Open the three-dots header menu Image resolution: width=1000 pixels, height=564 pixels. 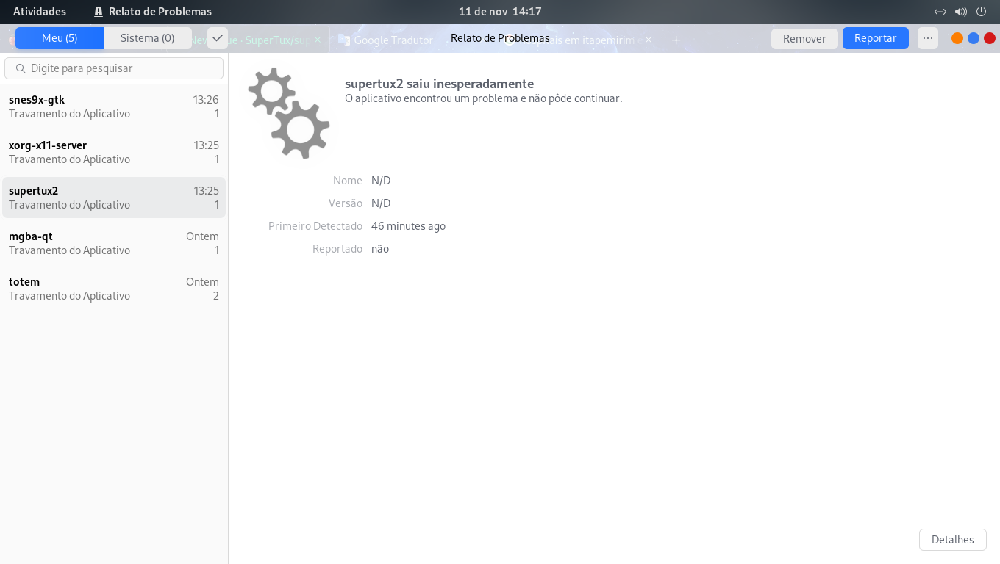click(x=928, y=38)
